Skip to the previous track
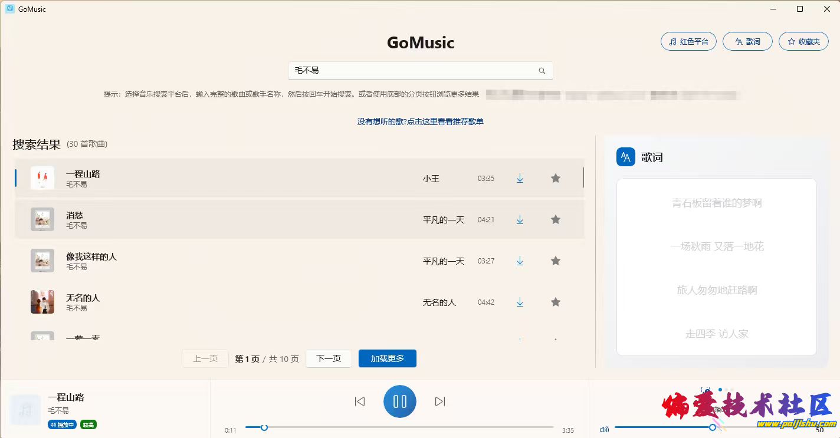 point(359,401)
